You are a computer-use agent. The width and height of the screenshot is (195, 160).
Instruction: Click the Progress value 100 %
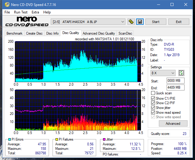(182, 144)
